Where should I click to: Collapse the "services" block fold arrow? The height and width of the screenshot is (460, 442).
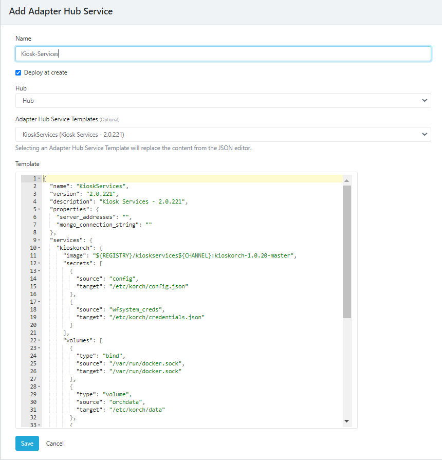[39, 240]
